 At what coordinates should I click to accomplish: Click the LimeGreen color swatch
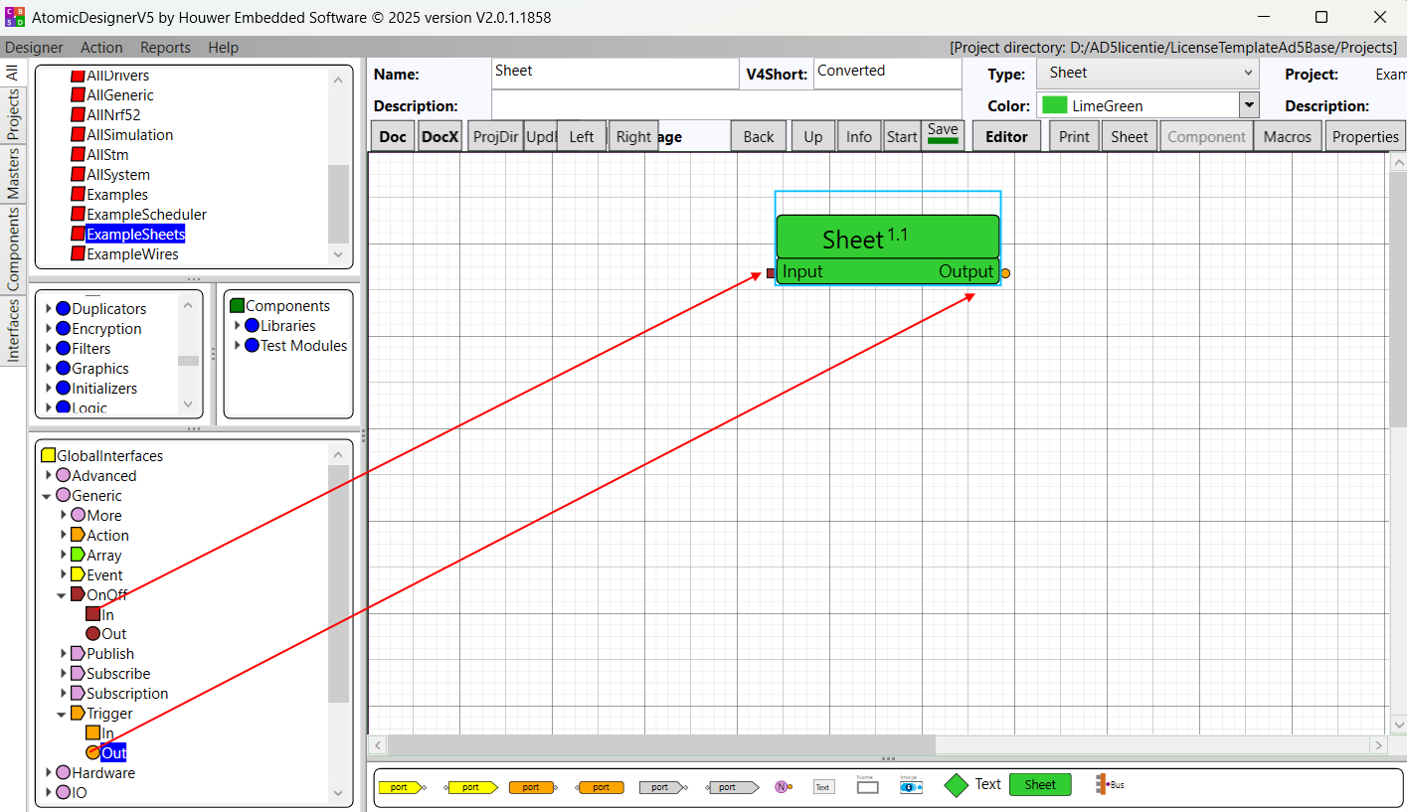1054,105
